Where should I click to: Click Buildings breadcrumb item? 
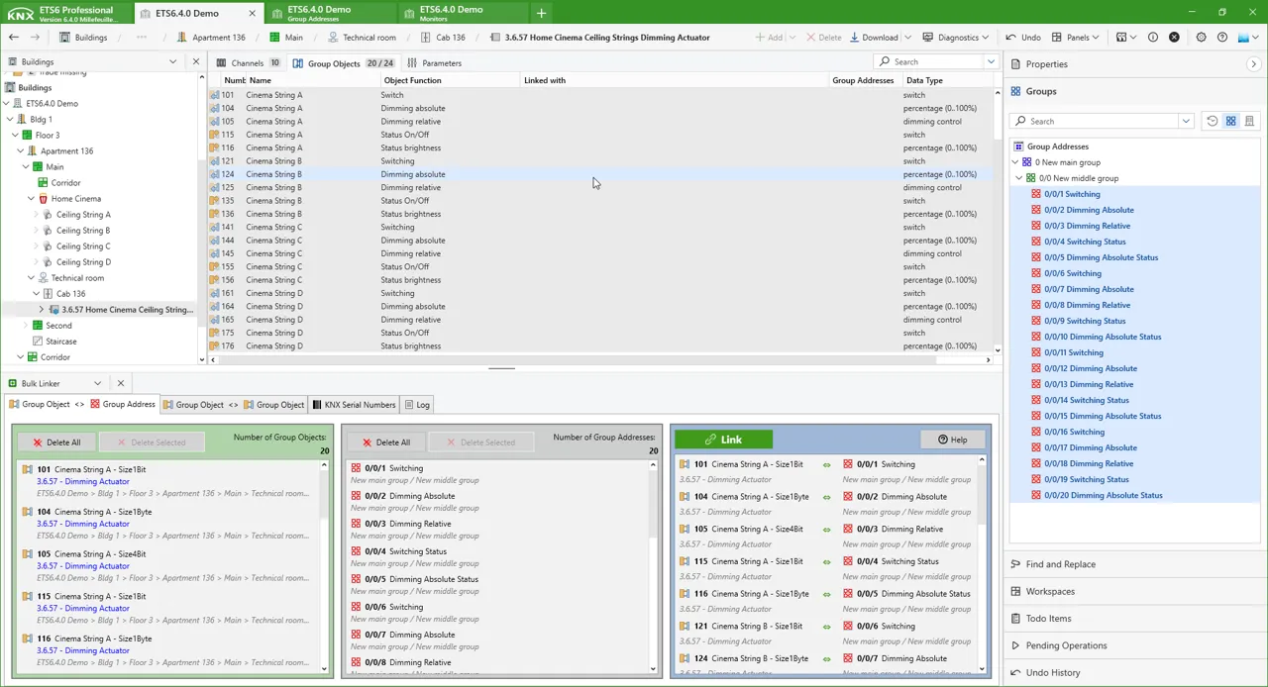[x=83, y=37]
